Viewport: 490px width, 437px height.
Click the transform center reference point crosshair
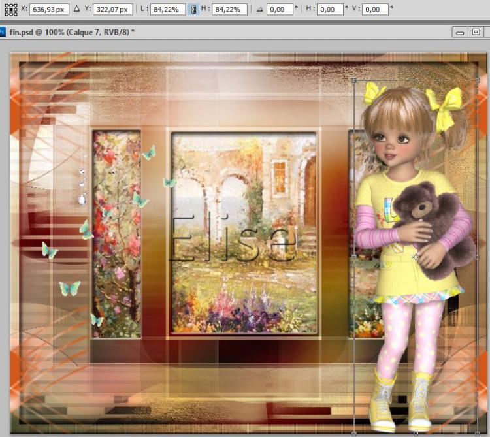416,257
